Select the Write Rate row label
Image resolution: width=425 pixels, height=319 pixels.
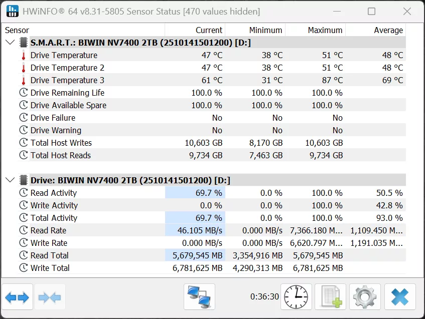click(49, 243)
